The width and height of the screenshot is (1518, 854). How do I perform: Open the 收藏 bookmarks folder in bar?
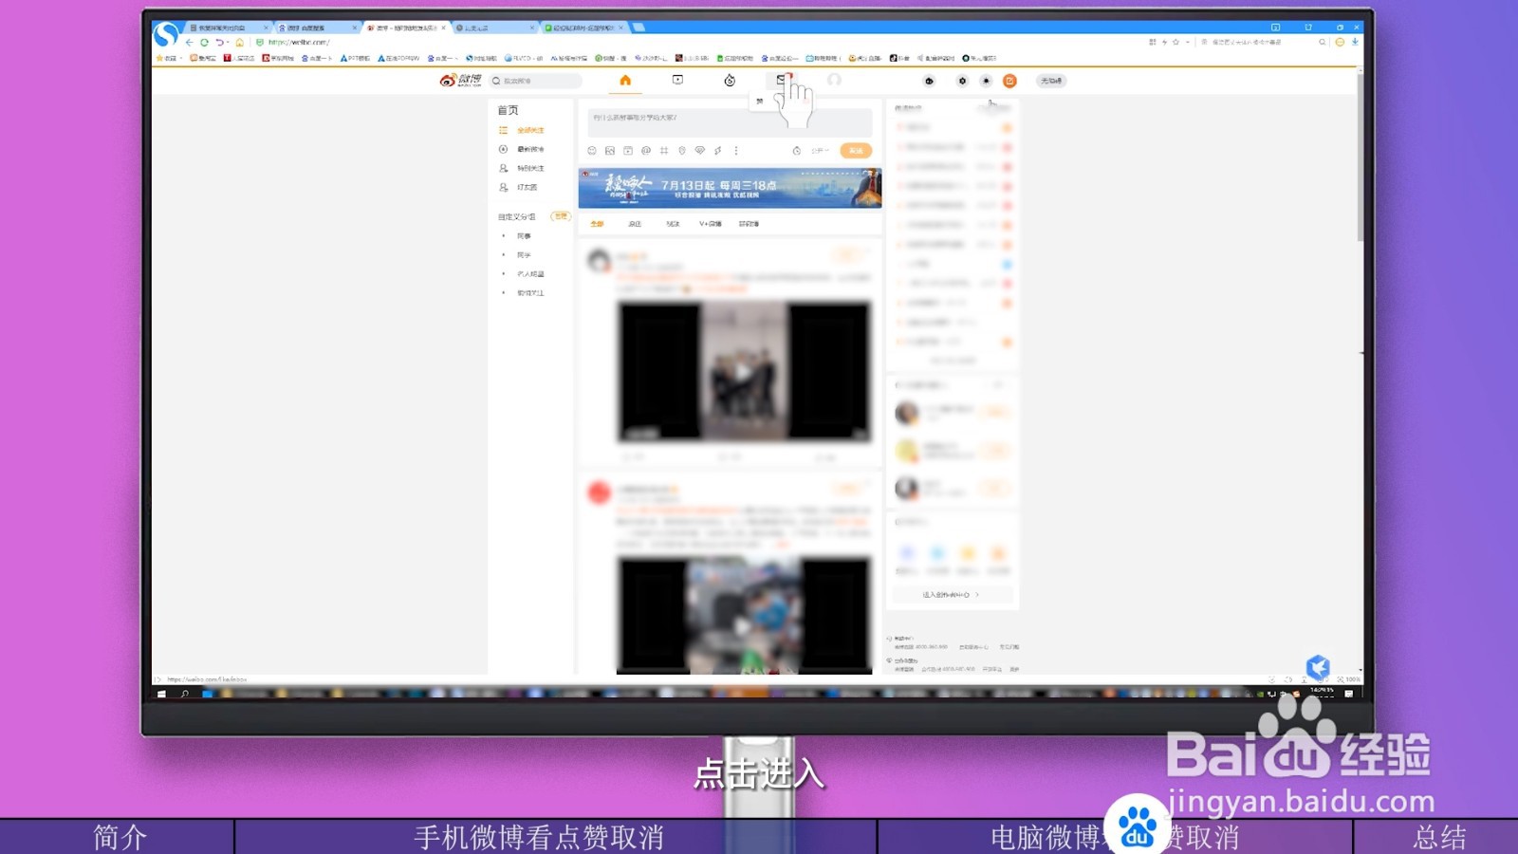coord(169,58)
